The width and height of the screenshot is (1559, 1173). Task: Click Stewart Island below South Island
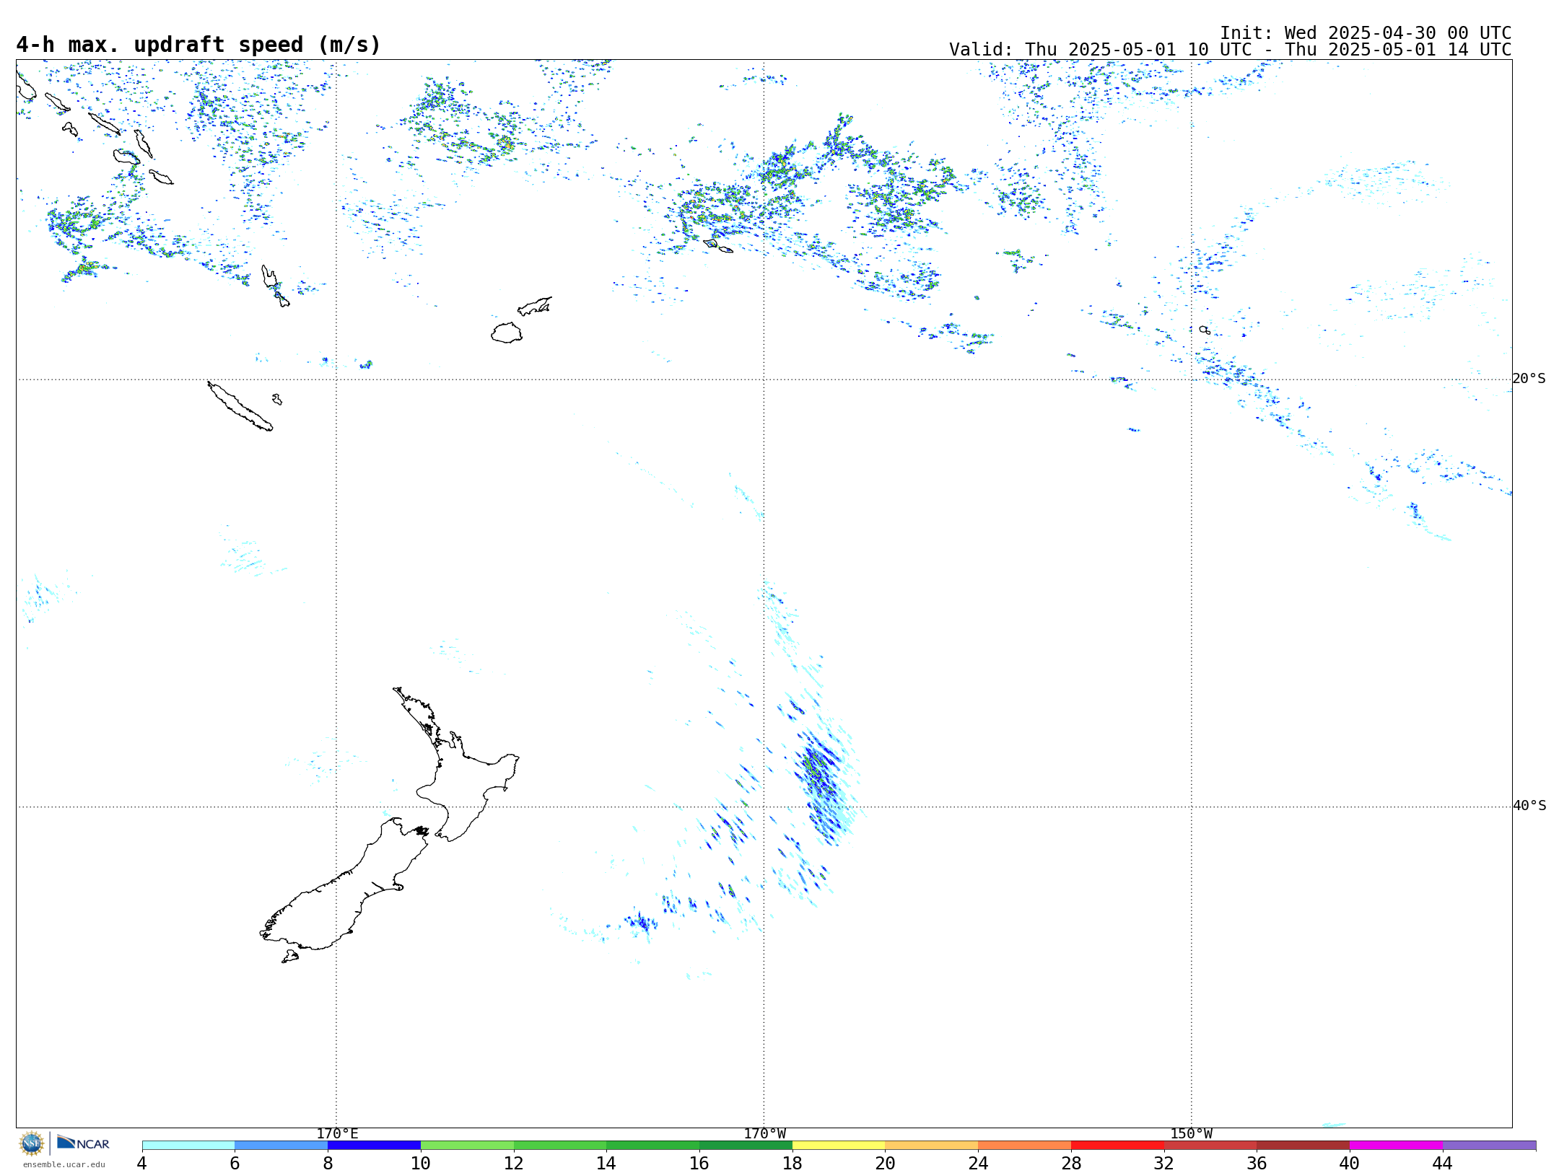coord(290,957)
